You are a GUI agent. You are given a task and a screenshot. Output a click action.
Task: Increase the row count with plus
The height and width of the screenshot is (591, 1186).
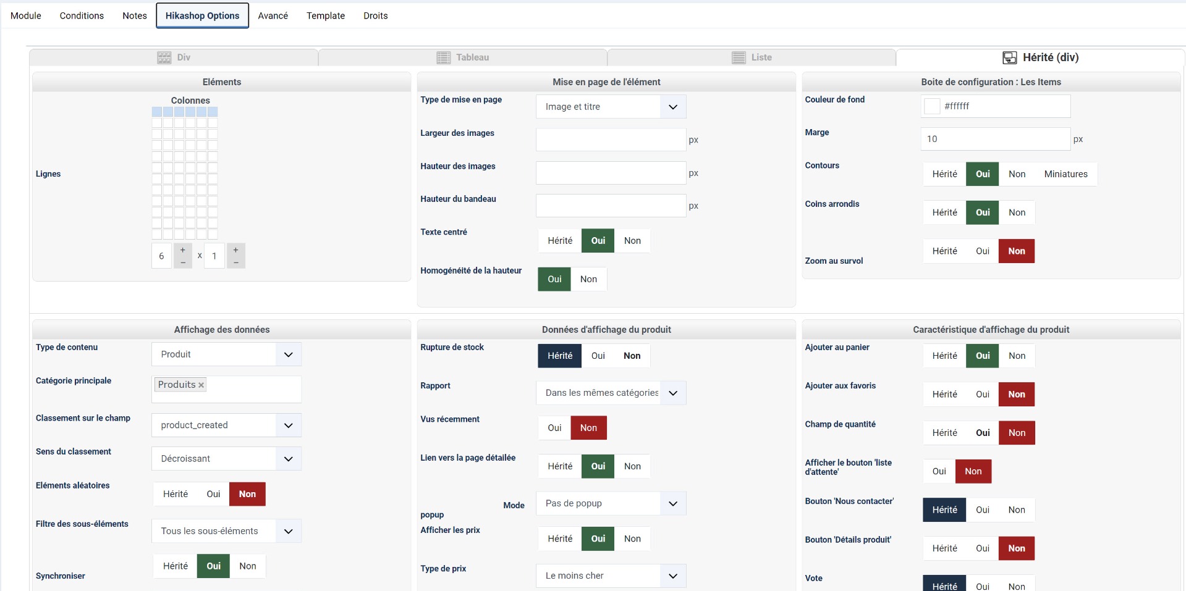(235, 250)
